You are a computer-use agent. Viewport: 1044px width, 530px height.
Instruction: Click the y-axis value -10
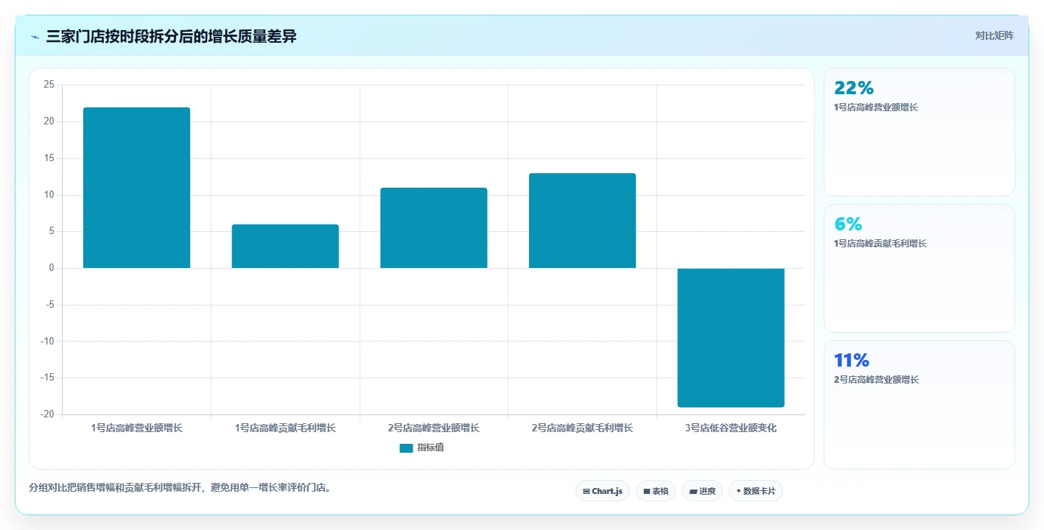(47, 341)
